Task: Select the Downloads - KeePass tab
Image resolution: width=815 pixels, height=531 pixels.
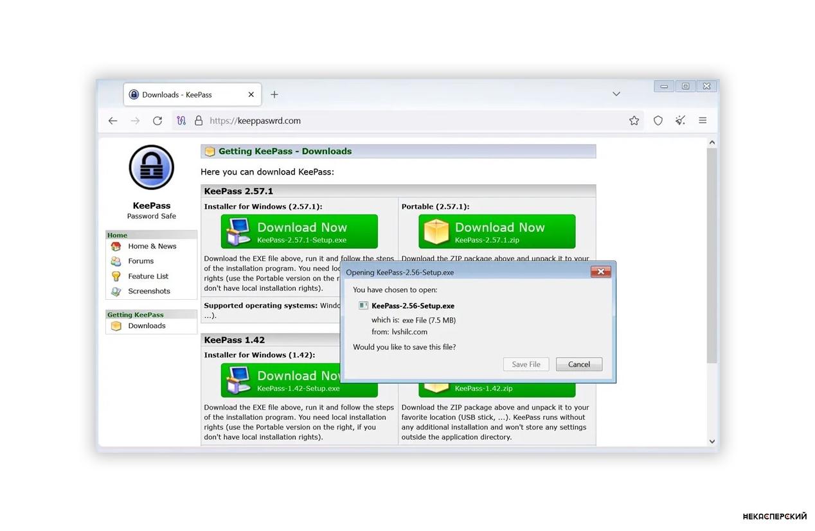Action: pyautogui.click(x=193, y=94)
